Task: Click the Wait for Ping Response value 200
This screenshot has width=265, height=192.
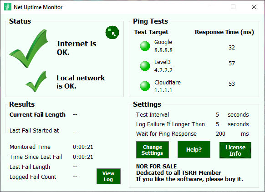Action: (x=220, y=134)
